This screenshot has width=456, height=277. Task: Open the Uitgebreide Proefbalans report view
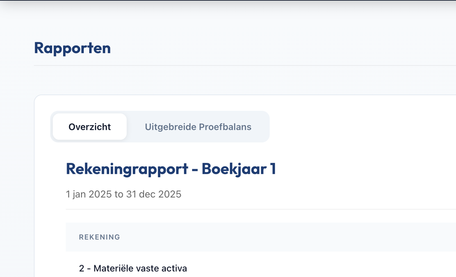click(198, 127)
